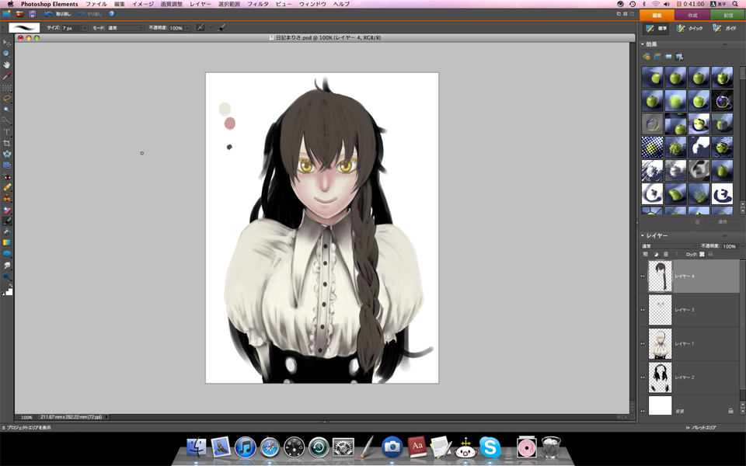Image resolution: width=746 pixels, height=466 pixels.
Task: Create a new file from toolbar icon
Action: [7, 14]
